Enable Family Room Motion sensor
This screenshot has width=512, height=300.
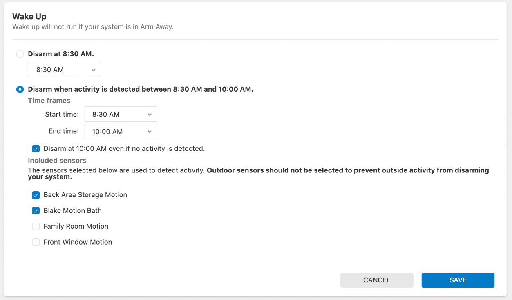[x=36, y=227]
